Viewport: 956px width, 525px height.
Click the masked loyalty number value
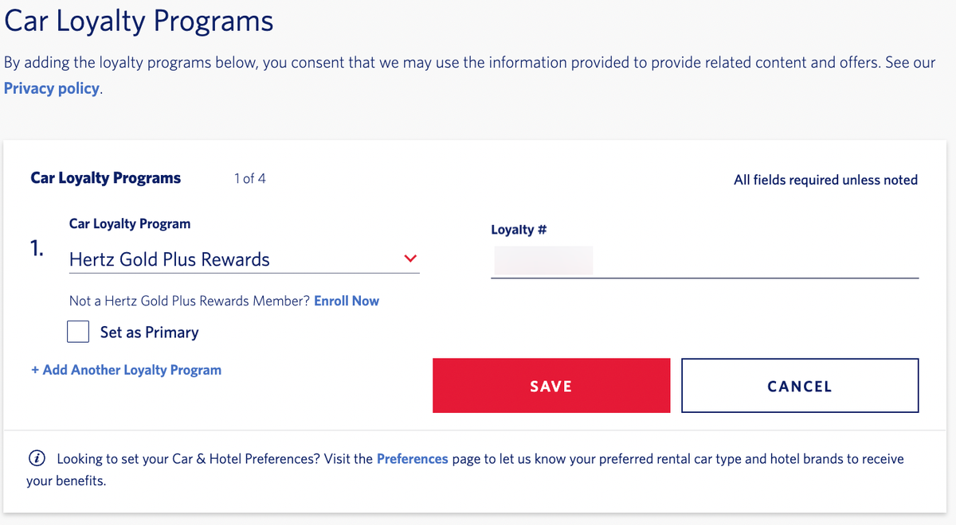[543, 260]
